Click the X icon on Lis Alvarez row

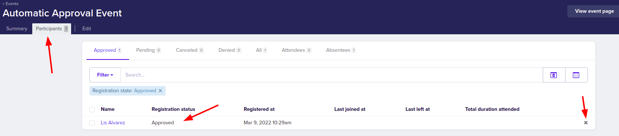(586, 123)
